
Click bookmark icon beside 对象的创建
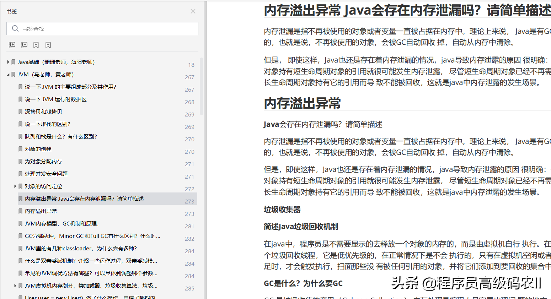[x=20, y=149]
